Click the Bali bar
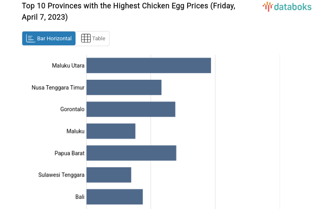This screenshot has width=316, height=209. (115, 196)
